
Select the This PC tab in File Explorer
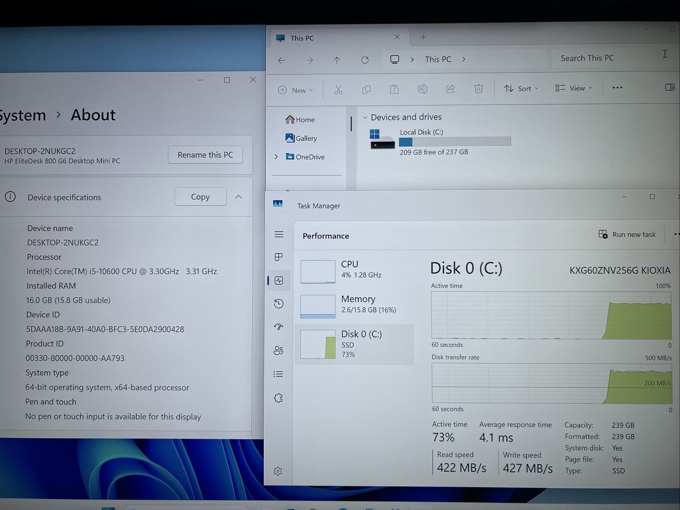point(339,38)
